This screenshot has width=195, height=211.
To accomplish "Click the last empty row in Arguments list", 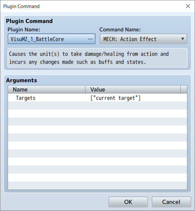I will pyautogui.click(x=97, y=186).
